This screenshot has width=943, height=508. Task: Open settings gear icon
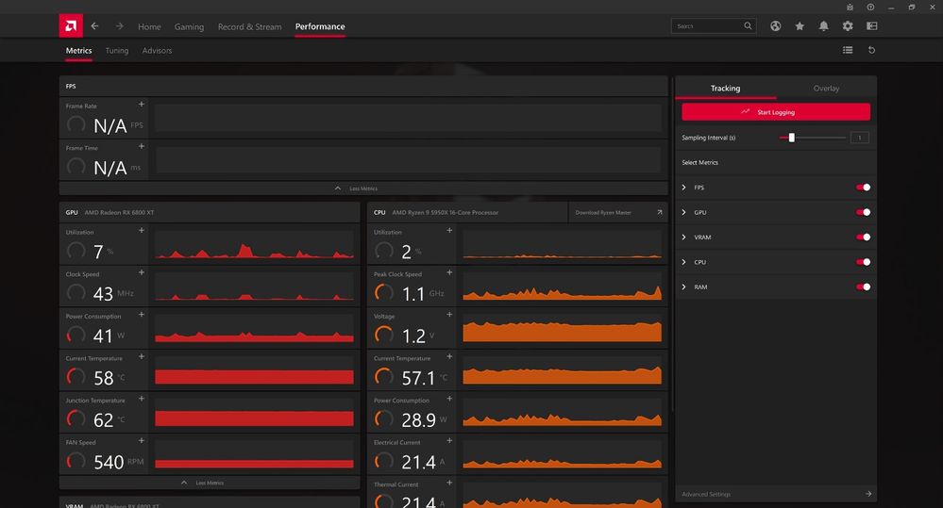click(848, 25)
